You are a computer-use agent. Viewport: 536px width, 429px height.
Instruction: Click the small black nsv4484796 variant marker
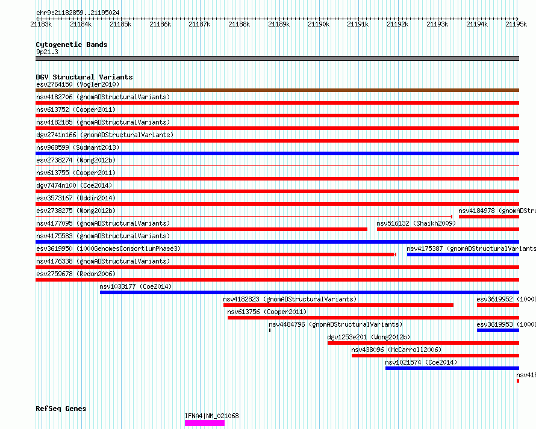270,330
